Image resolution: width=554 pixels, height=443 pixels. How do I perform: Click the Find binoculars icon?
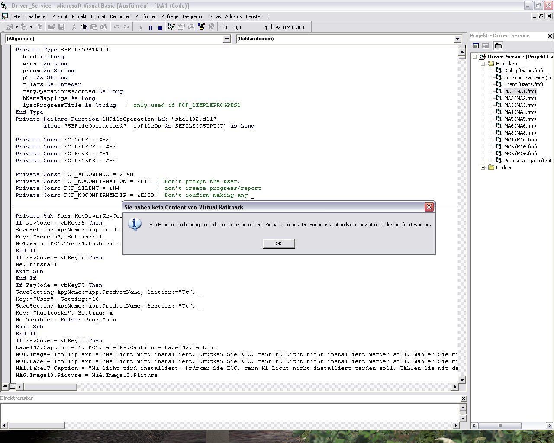pyautogui.click(x=104, y=27)
